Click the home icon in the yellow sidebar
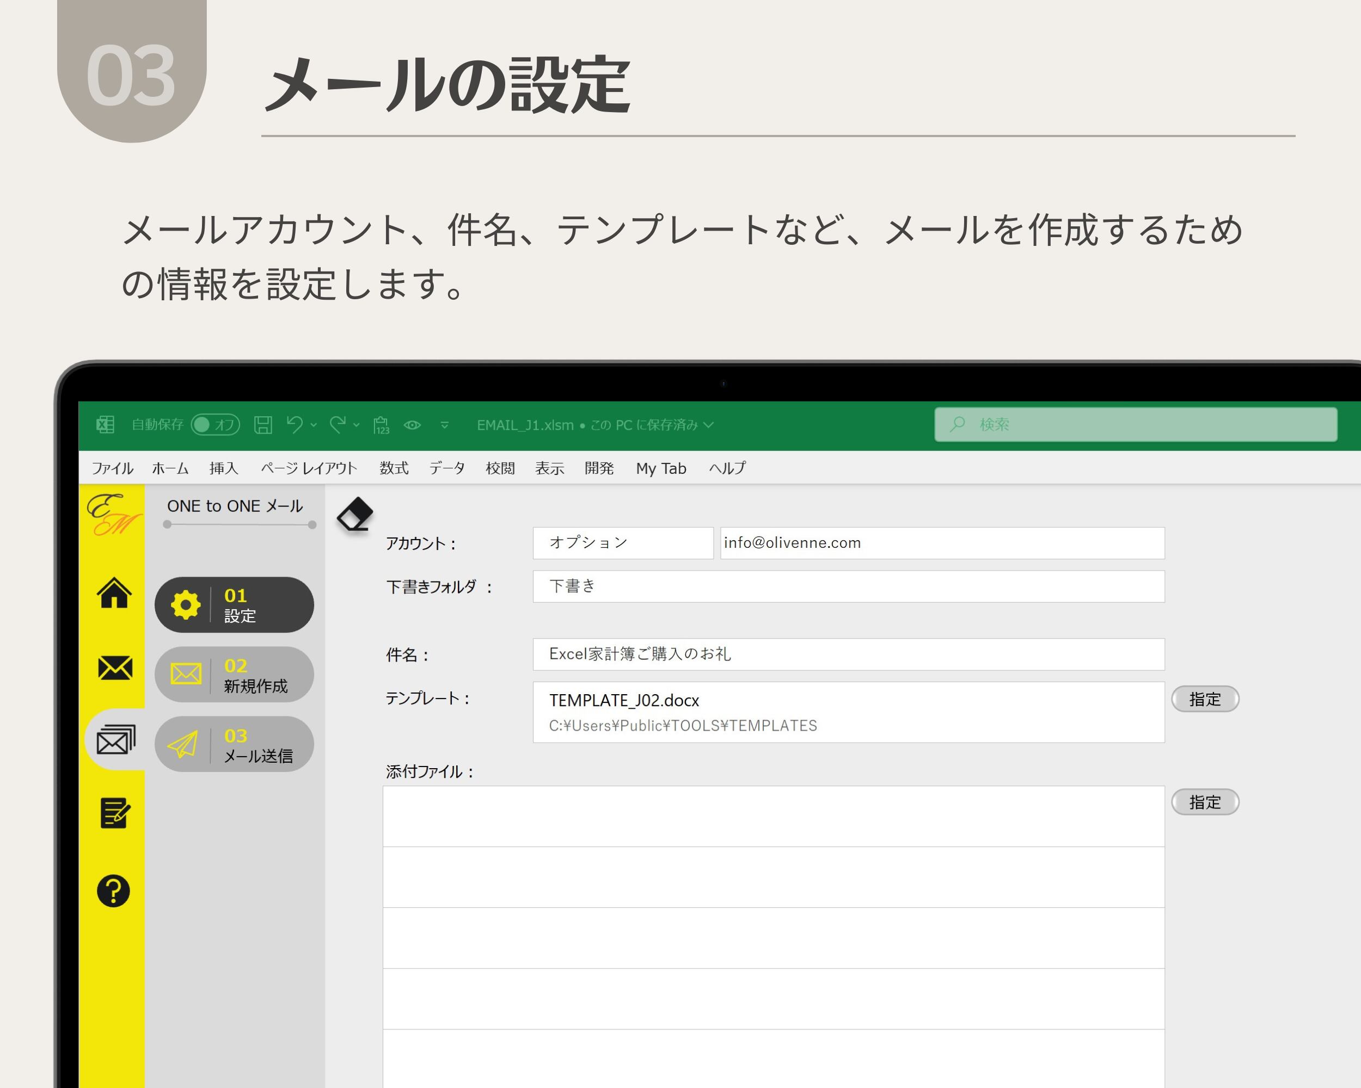 (114, 593)
